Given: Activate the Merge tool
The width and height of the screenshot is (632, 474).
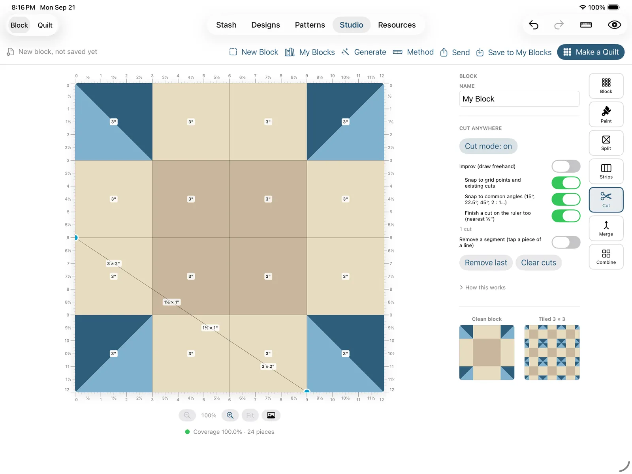Looking at the screenshot, I should click(606, 228).
